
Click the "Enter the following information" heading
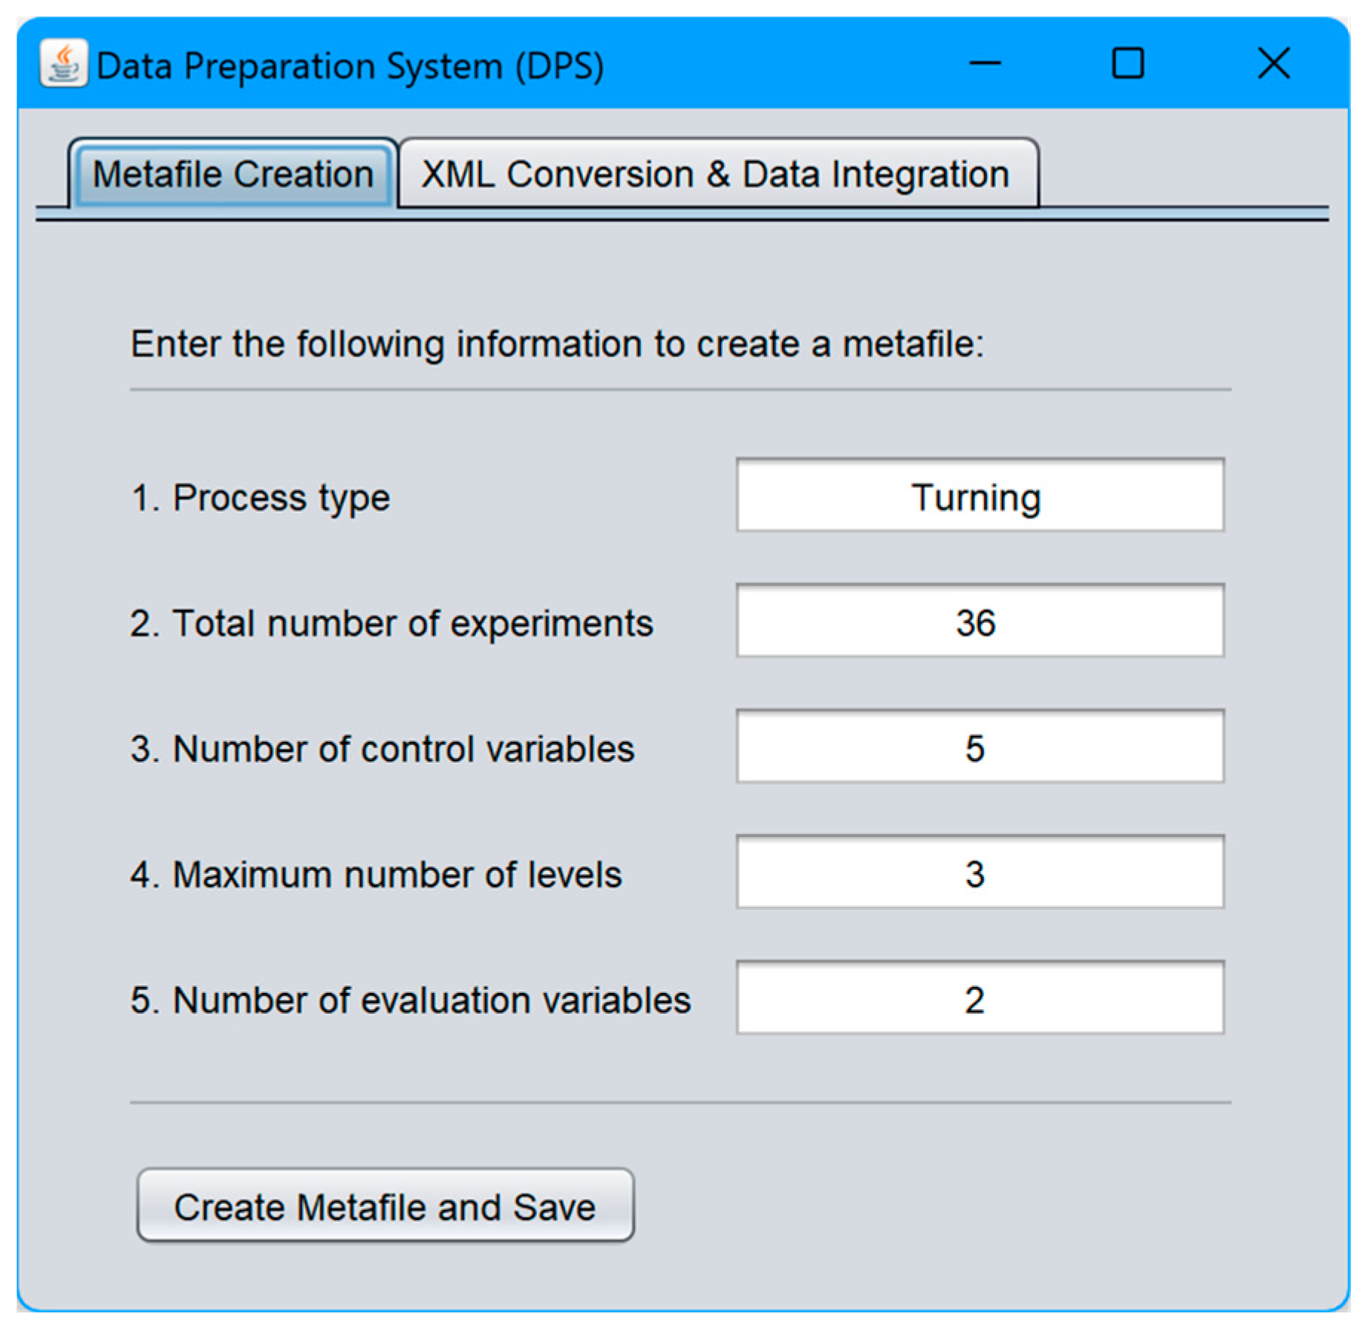pos(557,344)
